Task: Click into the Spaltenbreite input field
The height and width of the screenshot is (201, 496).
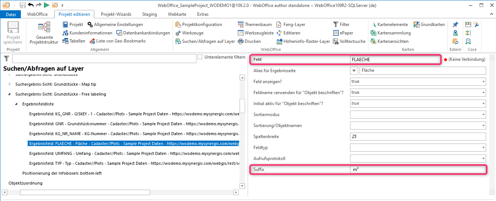Action: [417, 137]
